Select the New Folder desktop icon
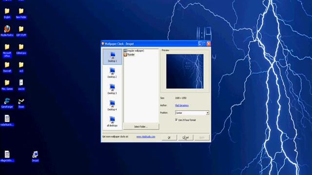The width and height of the screenshot is (312, 175). (21, 14)
